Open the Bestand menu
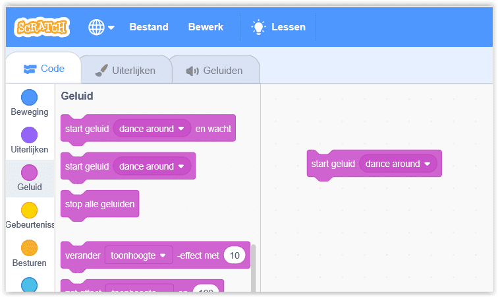Screen dimensions: 498x297 (149, 27)
